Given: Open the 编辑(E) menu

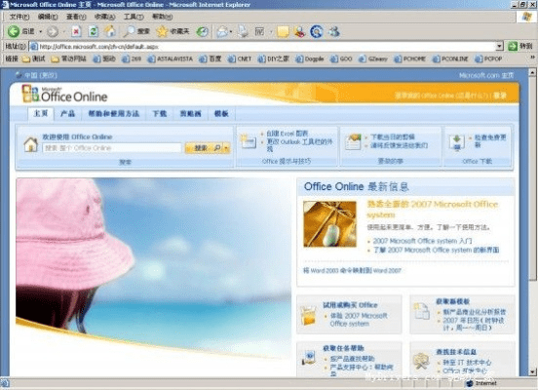Looking at the screenshot, I should pos(48,17).
